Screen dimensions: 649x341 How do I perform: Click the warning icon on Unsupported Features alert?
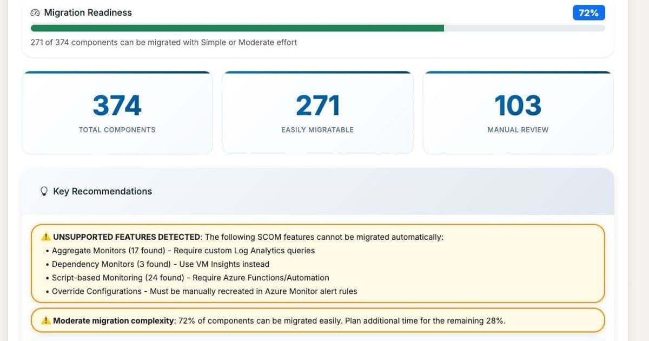coord(45,236)
